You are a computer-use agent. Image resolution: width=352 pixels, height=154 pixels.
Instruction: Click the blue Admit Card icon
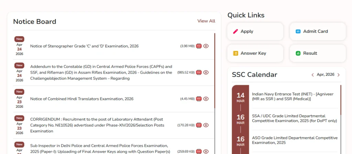pyautogui.click(x=298, y=31)
